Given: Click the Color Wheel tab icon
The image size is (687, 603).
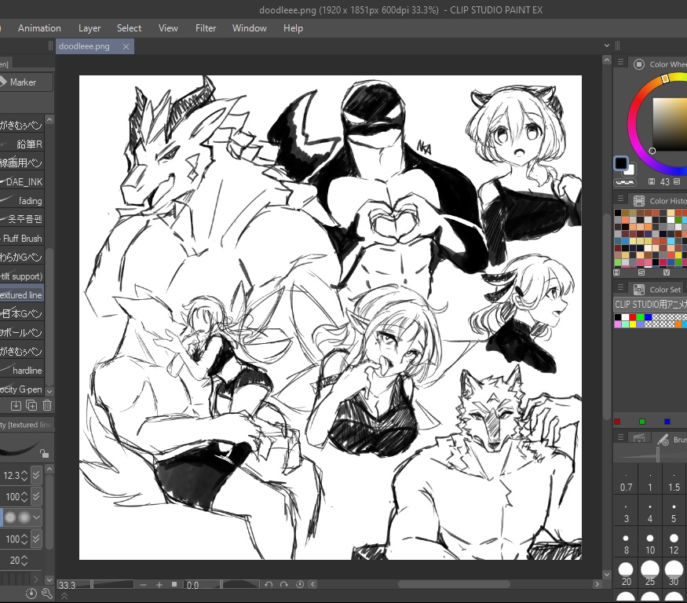Looking at the screenshot, I should coord(639,64).
